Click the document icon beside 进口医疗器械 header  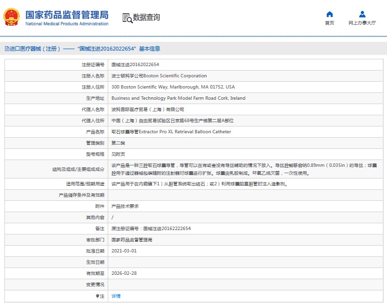[6, 49]
